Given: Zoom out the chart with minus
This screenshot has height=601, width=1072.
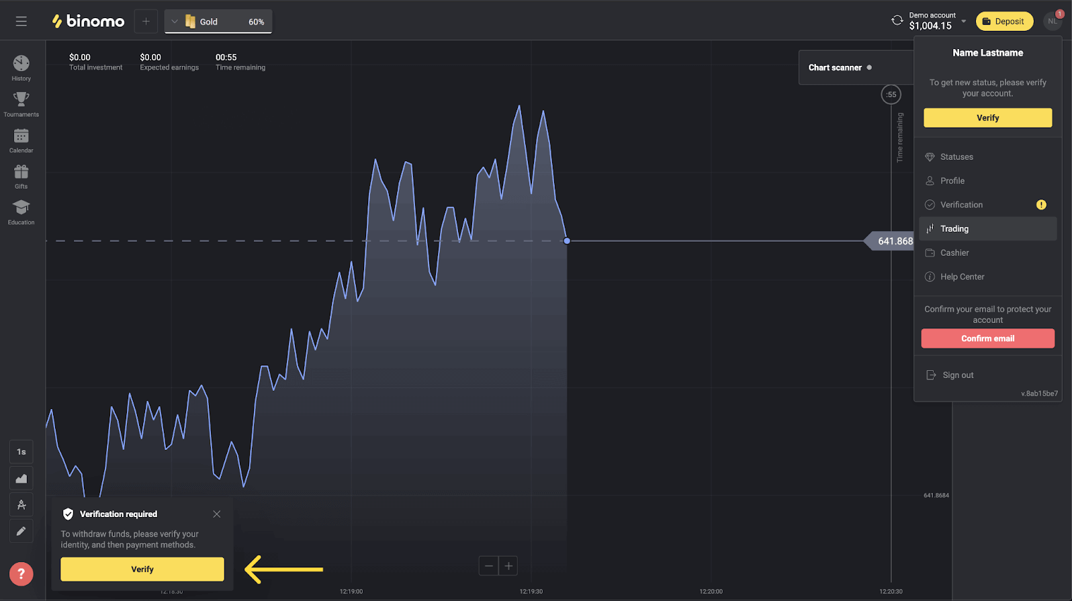Looking at the screenshot, I should tap(489, 566).
